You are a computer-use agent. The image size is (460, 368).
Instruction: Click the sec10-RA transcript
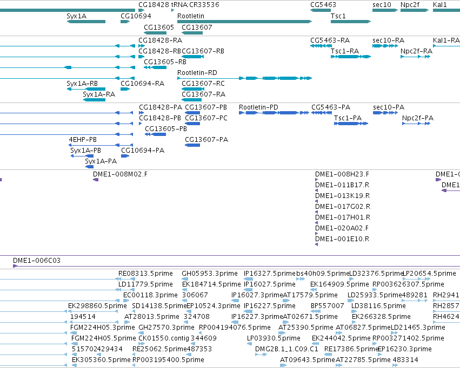click(x=385, y=46)
